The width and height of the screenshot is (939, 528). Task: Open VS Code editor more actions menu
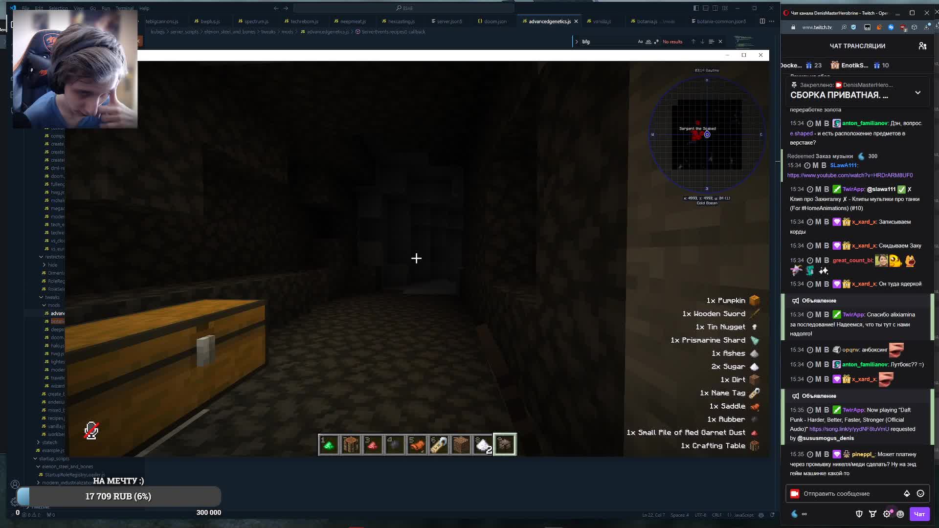tap(772, 21)
